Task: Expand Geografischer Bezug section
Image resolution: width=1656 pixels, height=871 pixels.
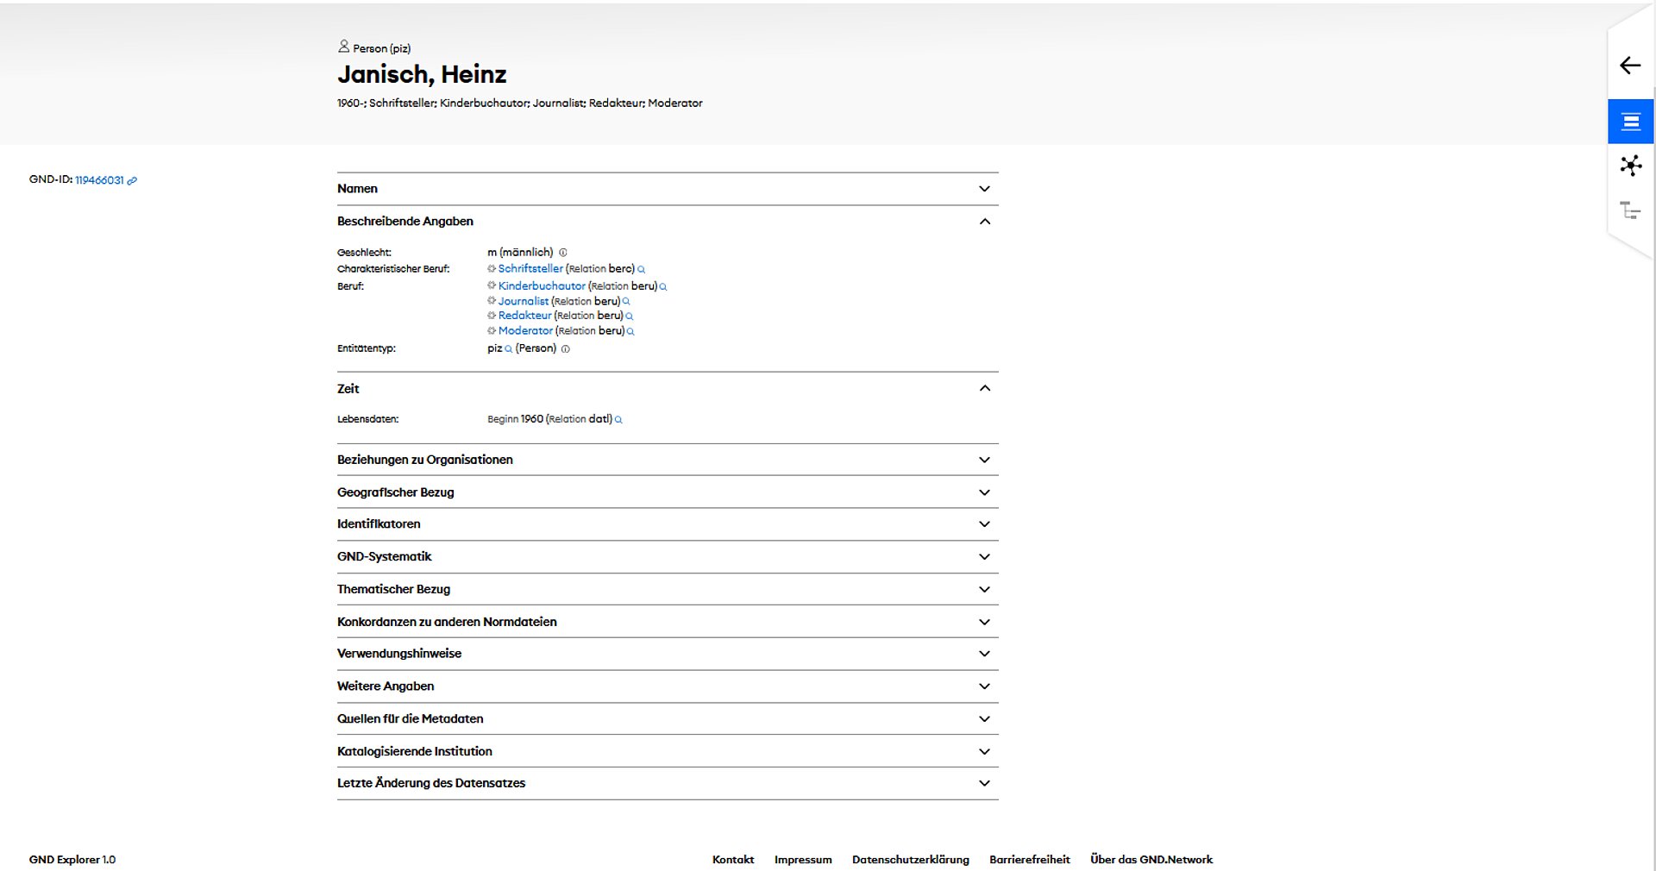Action: pos(668,492)
